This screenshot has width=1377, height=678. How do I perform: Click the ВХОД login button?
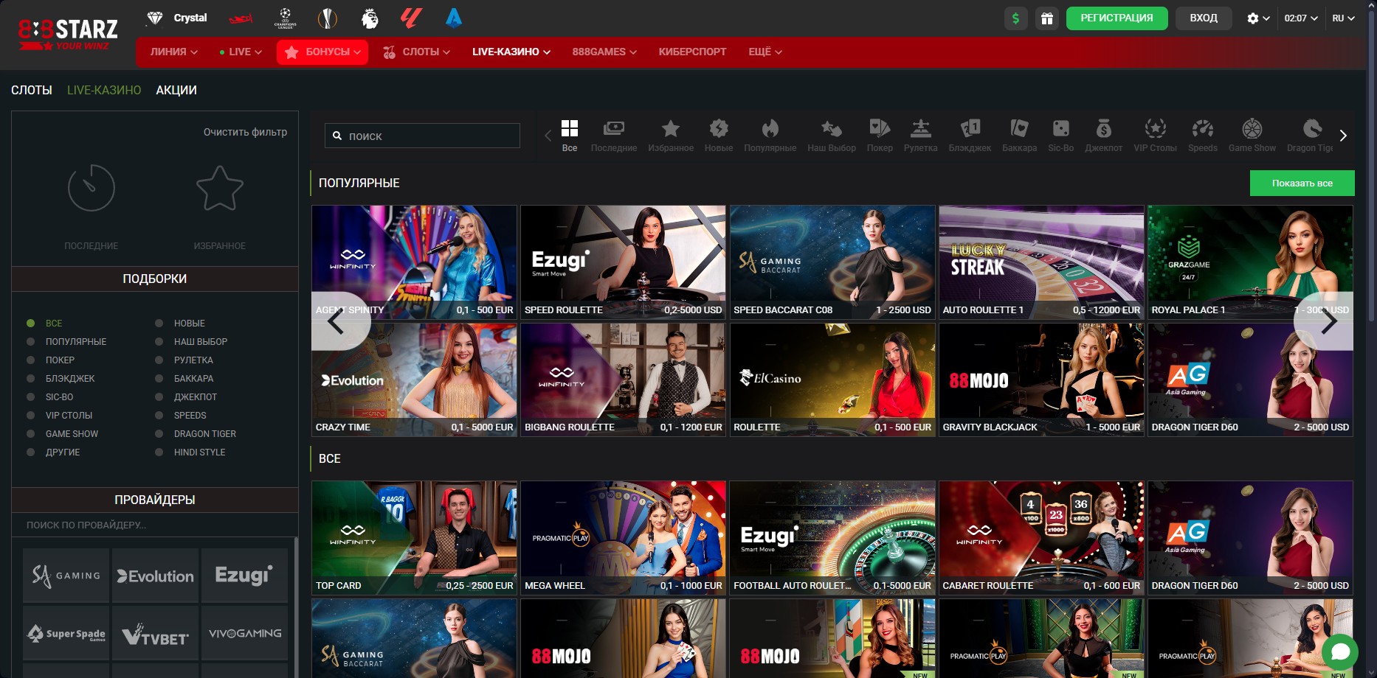(1204, 18)
